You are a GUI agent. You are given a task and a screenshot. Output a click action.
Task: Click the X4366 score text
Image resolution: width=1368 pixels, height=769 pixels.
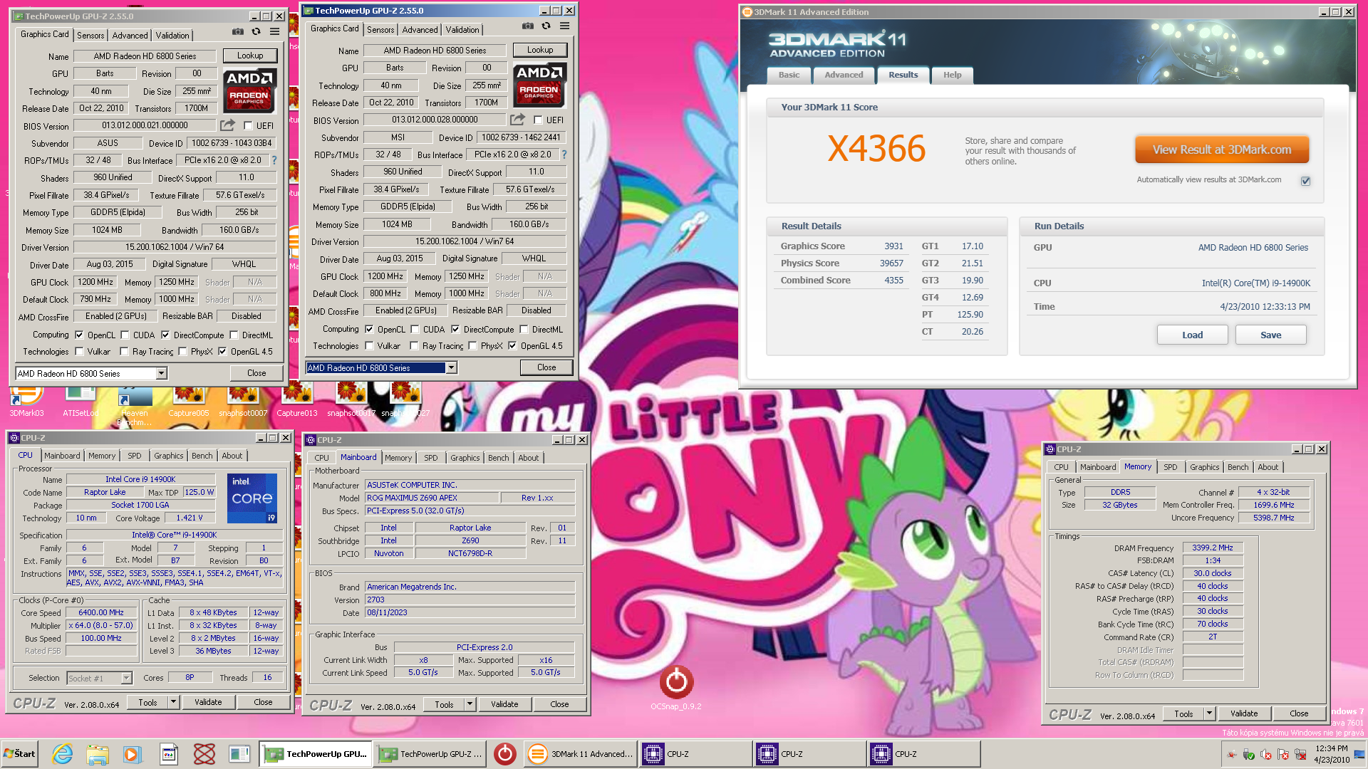pos(876,149)
